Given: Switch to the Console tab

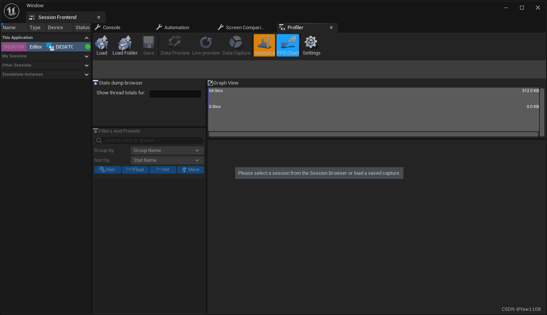Looking at the screenshot, I should click(112, 27).
